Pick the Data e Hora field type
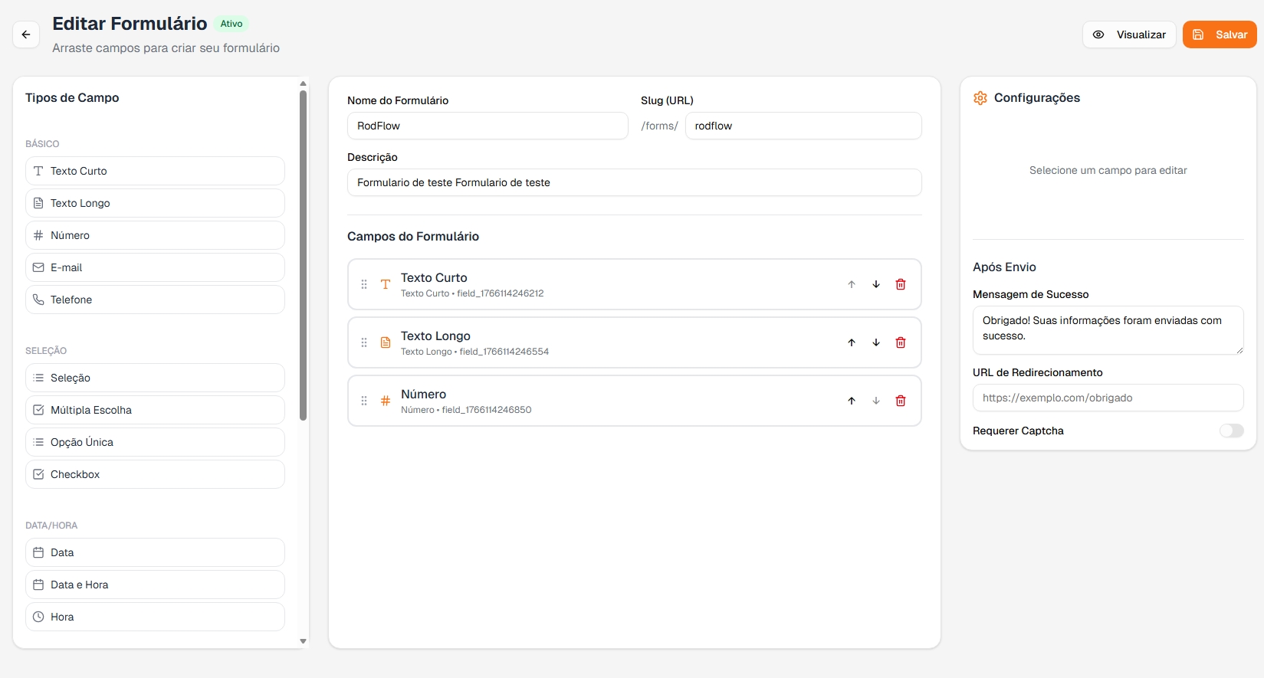The height and width of the screenshot is (678, 1264). 155,585
